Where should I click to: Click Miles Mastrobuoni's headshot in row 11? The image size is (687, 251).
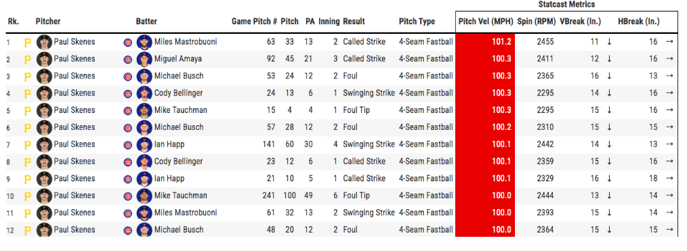144,213
